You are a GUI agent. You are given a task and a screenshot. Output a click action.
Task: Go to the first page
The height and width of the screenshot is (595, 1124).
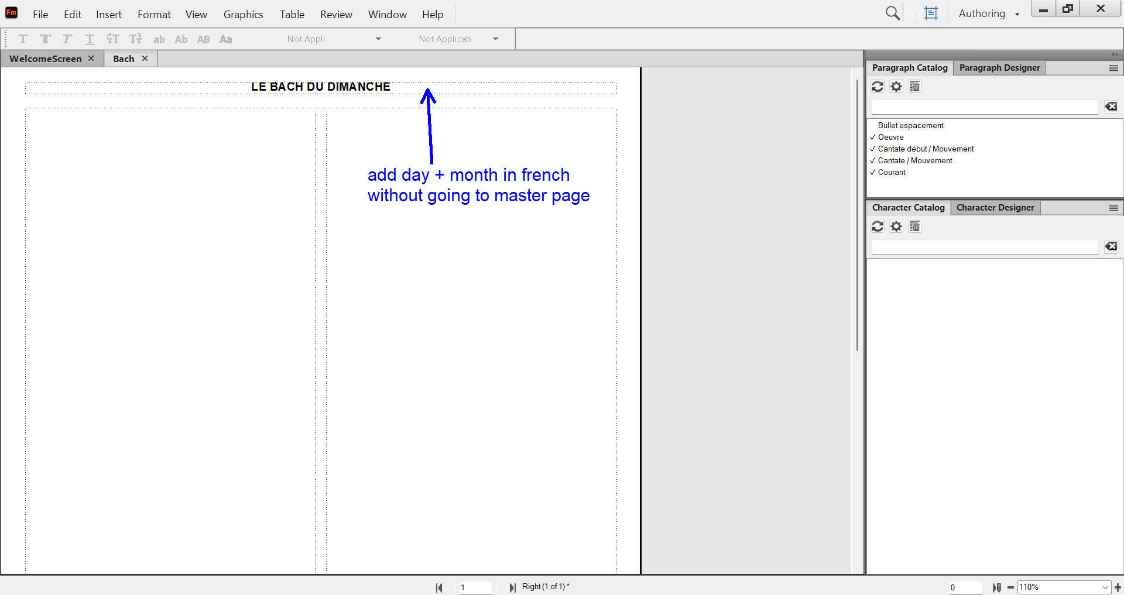click(x=439, y=587)
